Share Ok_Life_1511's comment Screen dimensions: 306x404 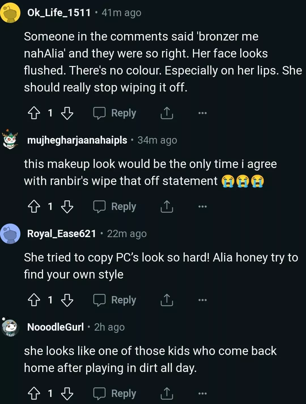167,113
